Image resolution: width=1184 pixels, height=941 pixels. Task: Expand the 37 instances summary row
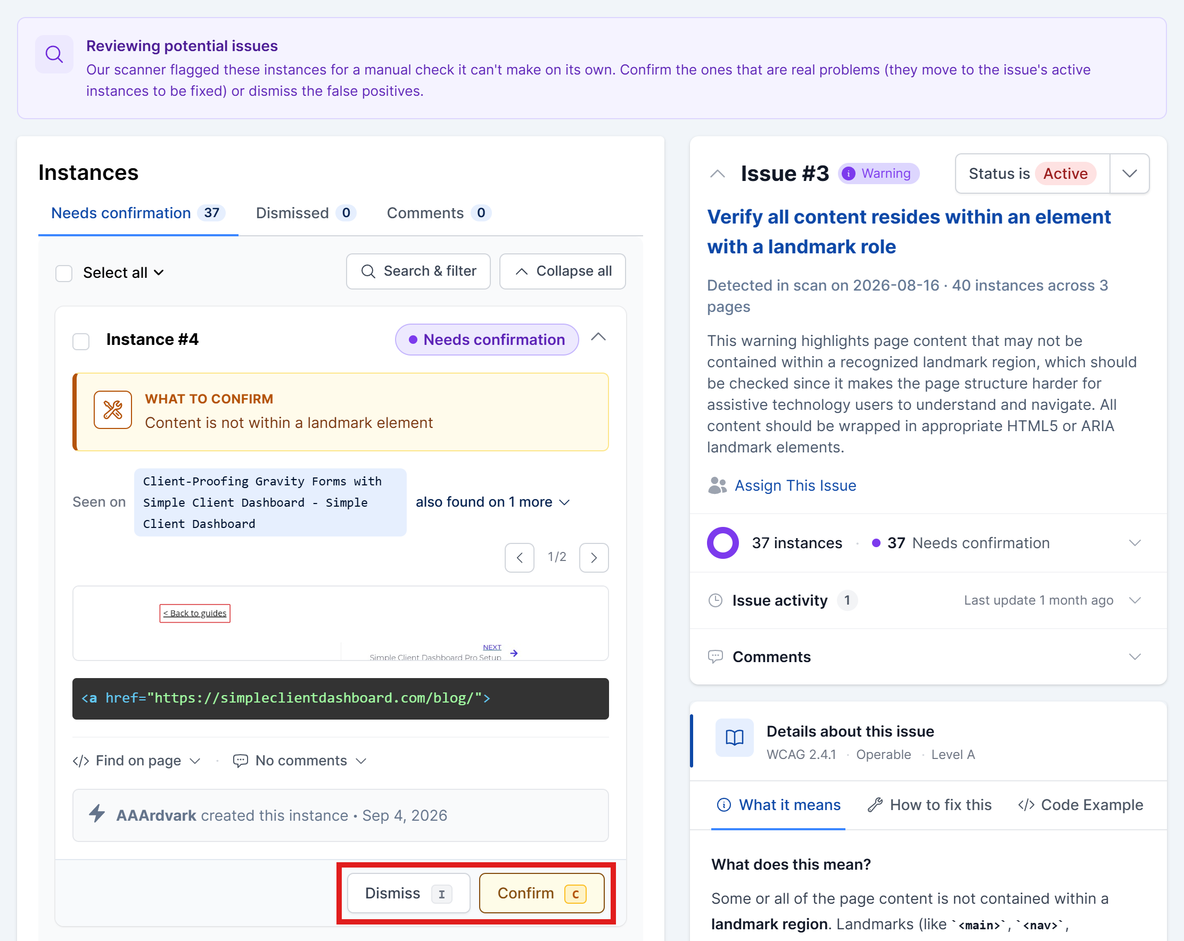927,543
